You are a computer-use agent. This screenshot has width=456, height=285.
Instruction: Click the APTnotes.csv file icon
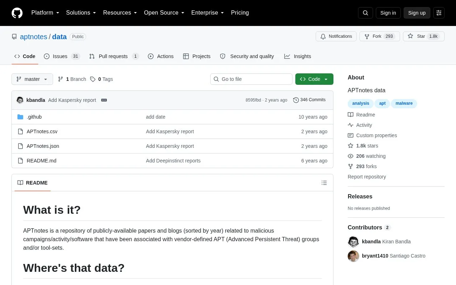point(20,131)
